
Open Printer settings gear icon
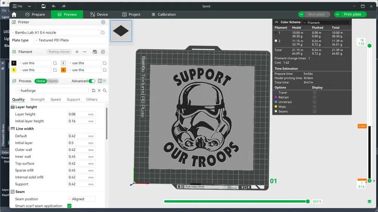tap(103, 22)
